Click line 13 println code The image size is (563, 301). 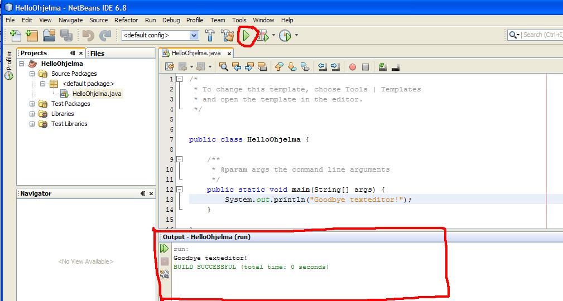[x=318, y=200]
